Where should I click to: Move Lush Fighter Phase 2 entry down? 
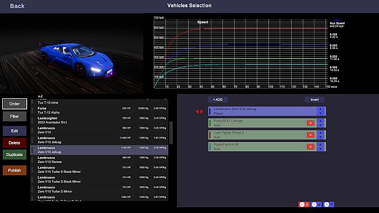[x=321, y=137]
